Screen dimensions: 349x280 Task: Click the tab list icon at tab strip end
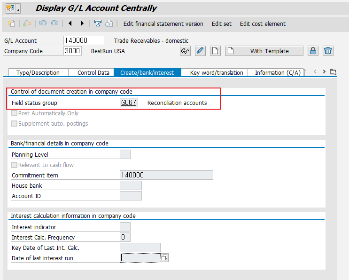coord(333,72)
